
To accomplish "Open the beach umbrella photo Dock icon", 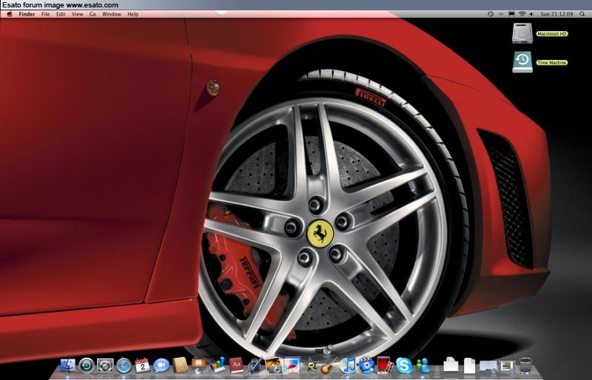I will (292, 365).
